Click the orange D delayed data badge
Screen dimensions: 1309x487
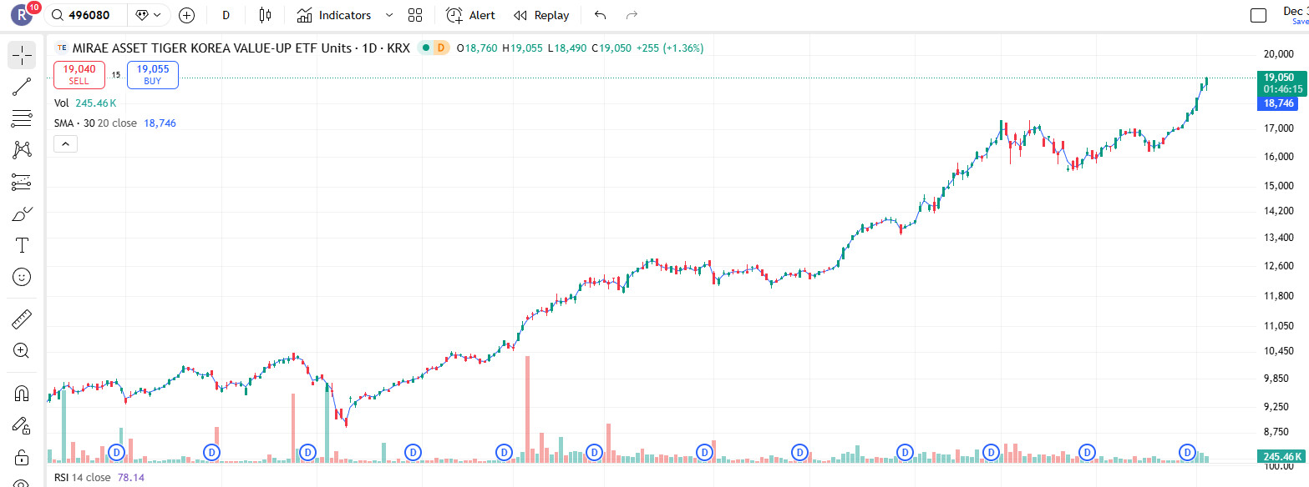pyautogui.click(x=441, y=48)
